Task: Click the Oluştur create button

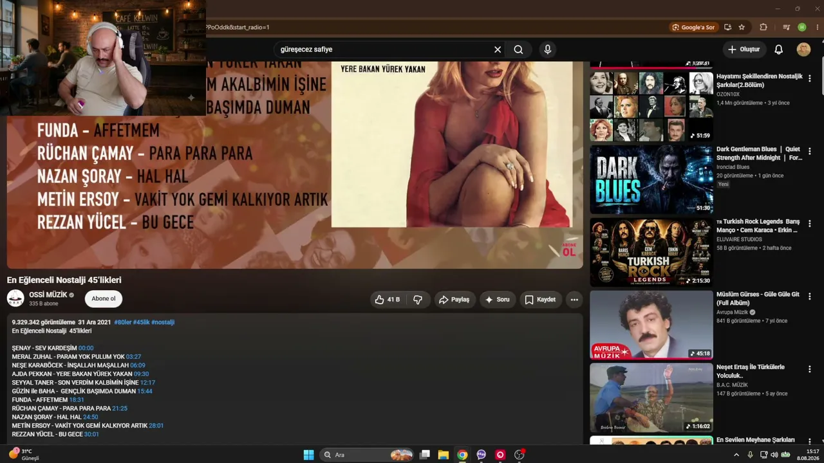Action: [744, 50]
